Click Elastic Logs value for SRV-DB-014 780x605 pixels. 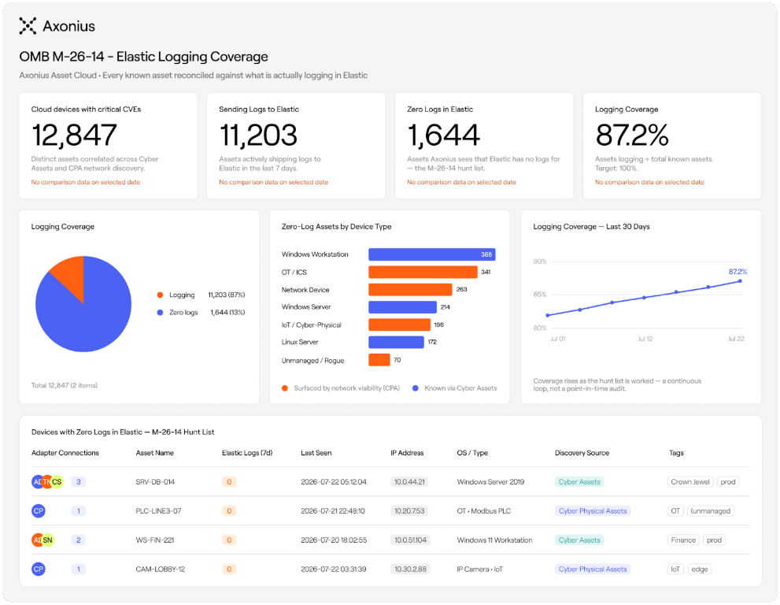coord(229,481)
